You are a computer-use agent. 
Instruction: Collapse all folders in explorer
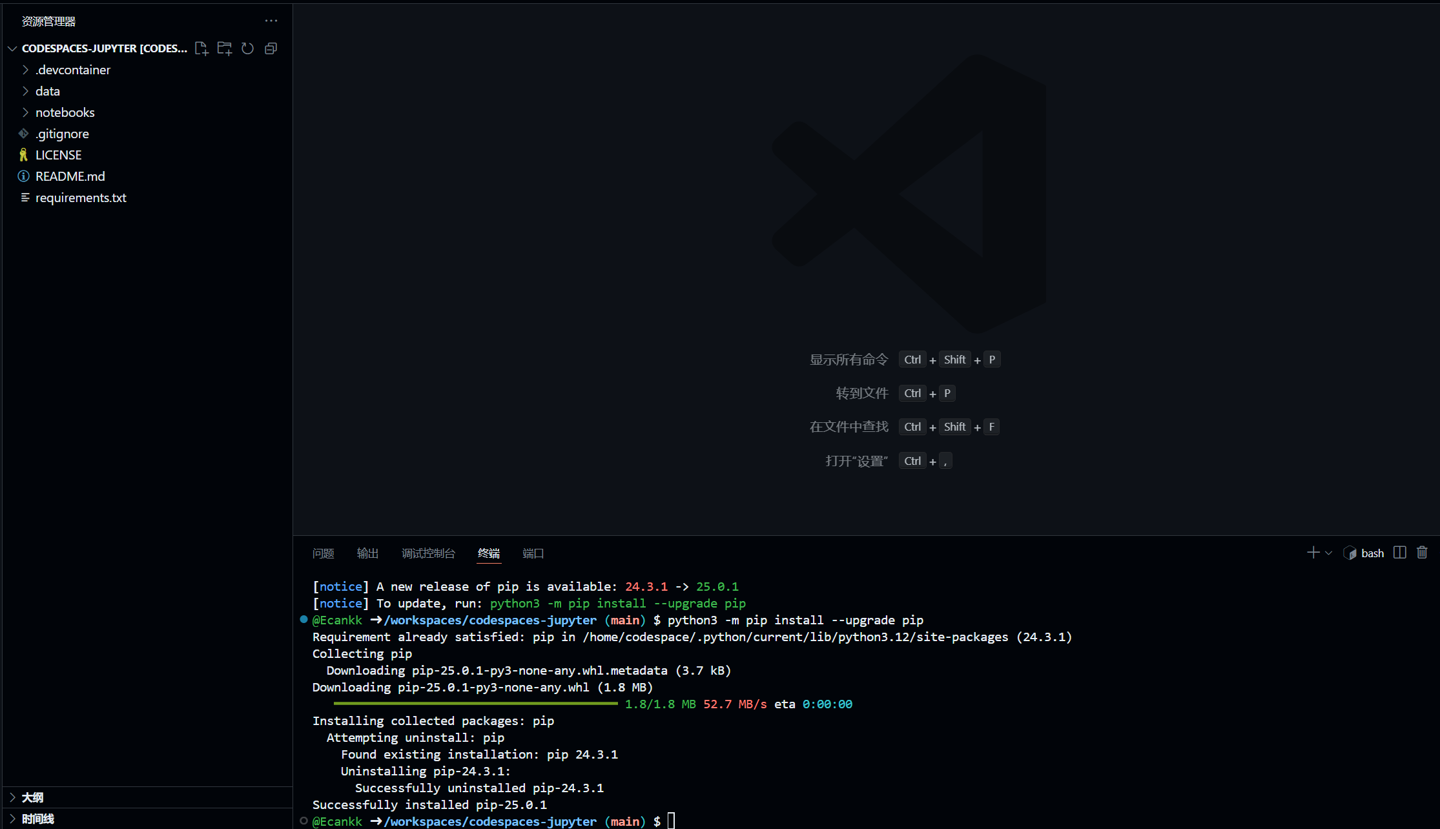(271, 48)
